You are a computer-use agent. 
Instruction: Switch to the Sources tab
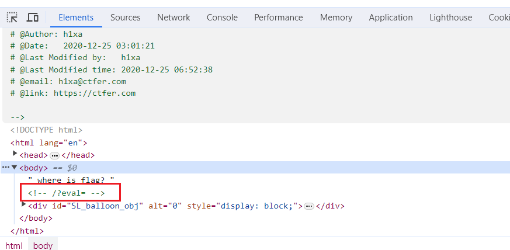coord(125,18)
